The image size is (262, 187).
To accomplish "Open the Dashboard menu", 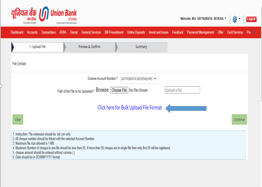I will pyautogui.click(x=17, y=33).
